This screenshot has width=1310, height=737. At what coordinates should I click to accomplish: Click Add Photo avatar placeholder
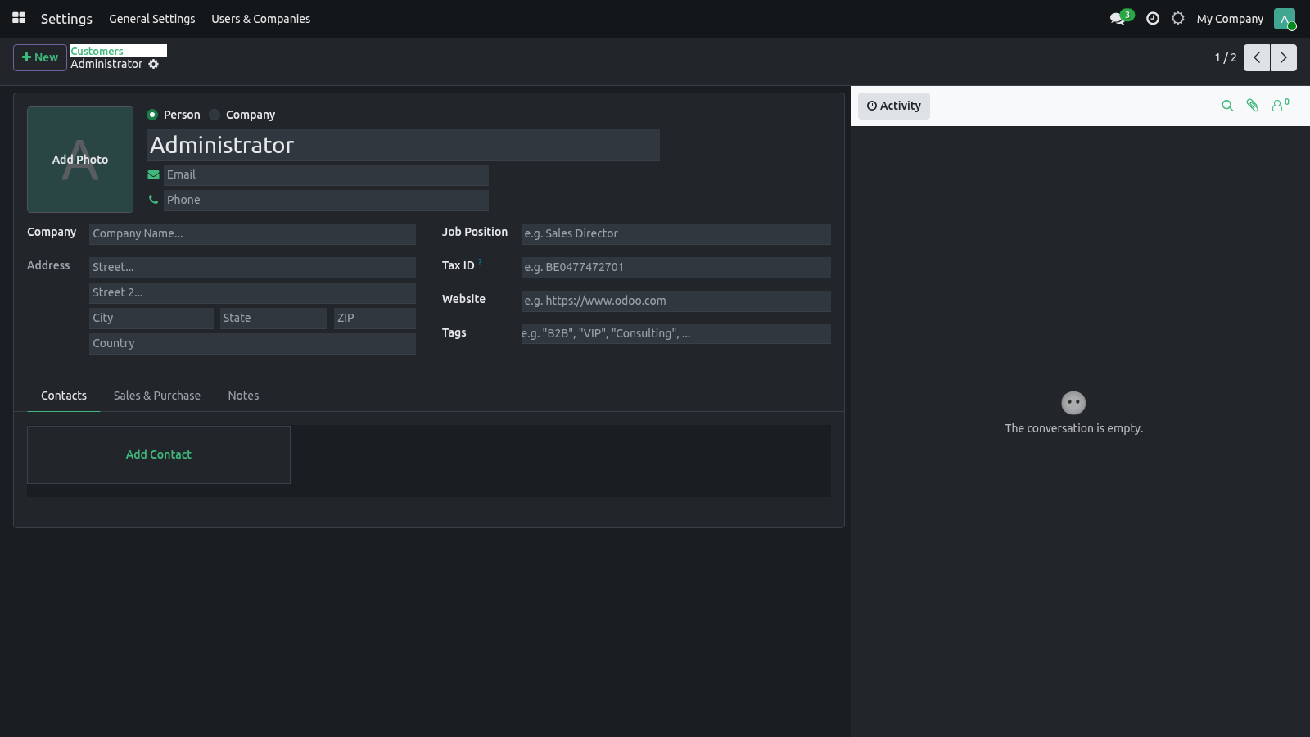coord(80,160)
